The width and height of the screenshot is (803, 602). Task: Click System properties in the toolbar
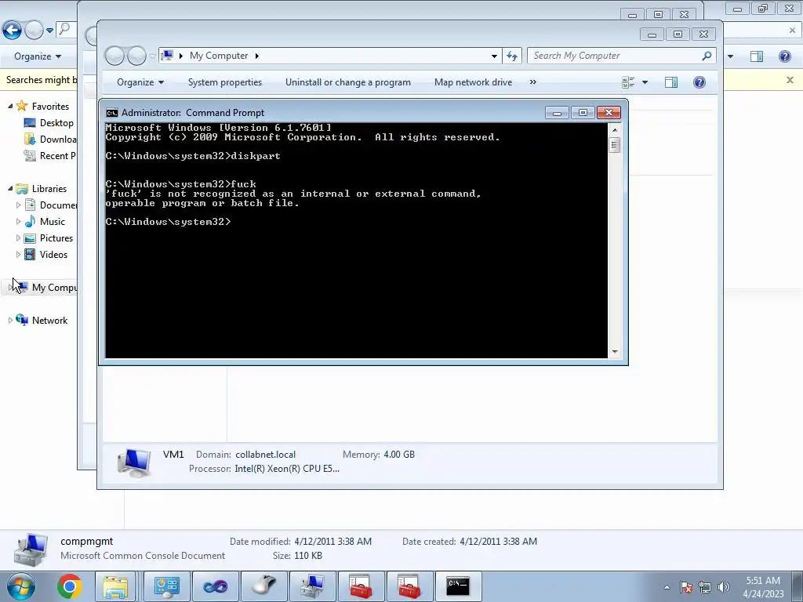(x=225, y=82)
